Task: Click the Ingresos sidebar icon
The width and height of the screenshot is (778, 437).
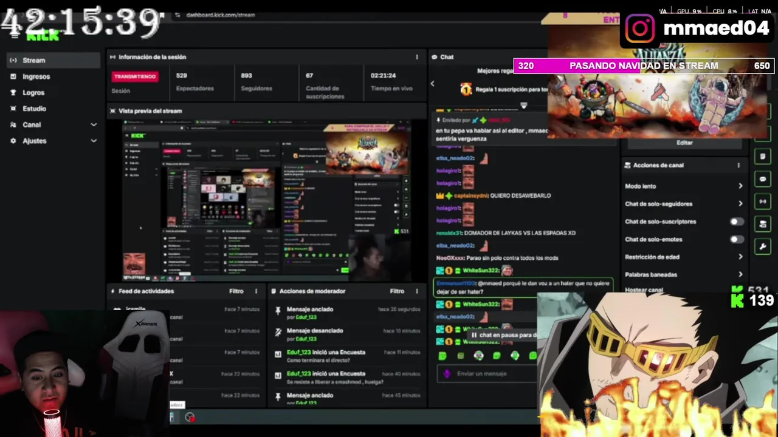Action: click(13, 76)
